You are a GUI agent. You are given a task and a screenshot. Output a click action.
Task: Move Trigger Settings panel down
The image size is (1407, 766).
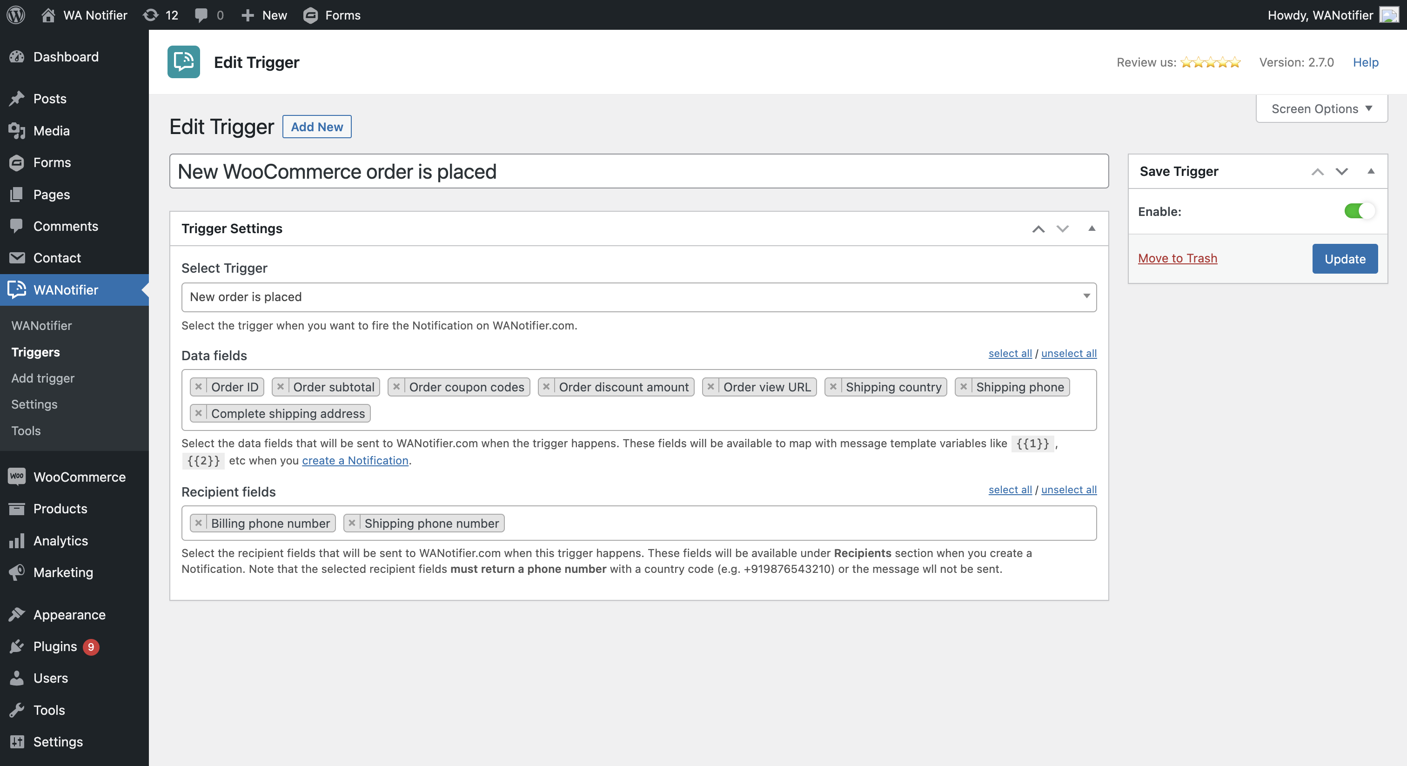click(x=1062, y=228)
